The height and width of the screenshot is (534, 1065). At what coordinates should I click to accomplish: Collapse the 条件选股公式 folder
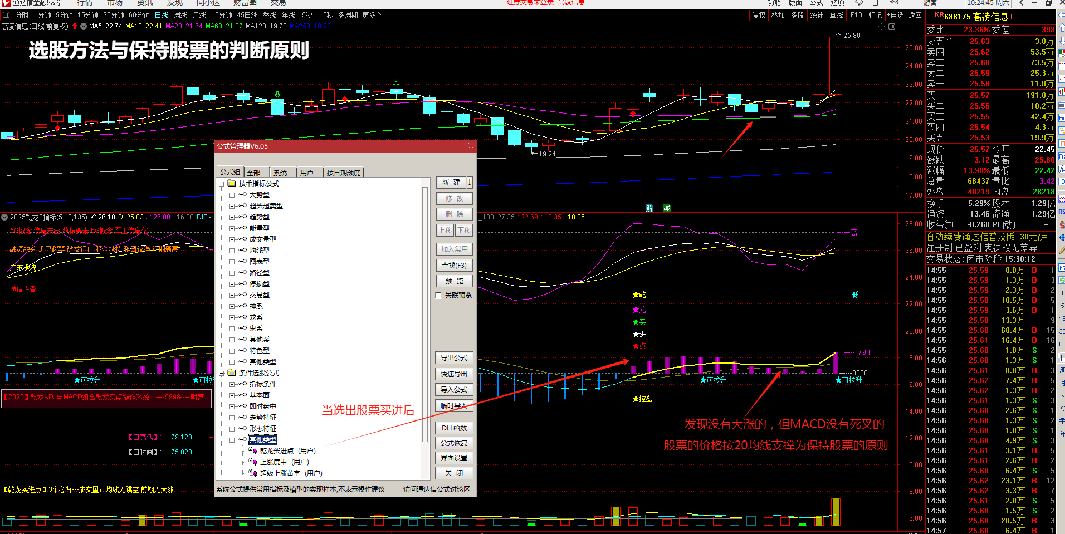point(221,373)
